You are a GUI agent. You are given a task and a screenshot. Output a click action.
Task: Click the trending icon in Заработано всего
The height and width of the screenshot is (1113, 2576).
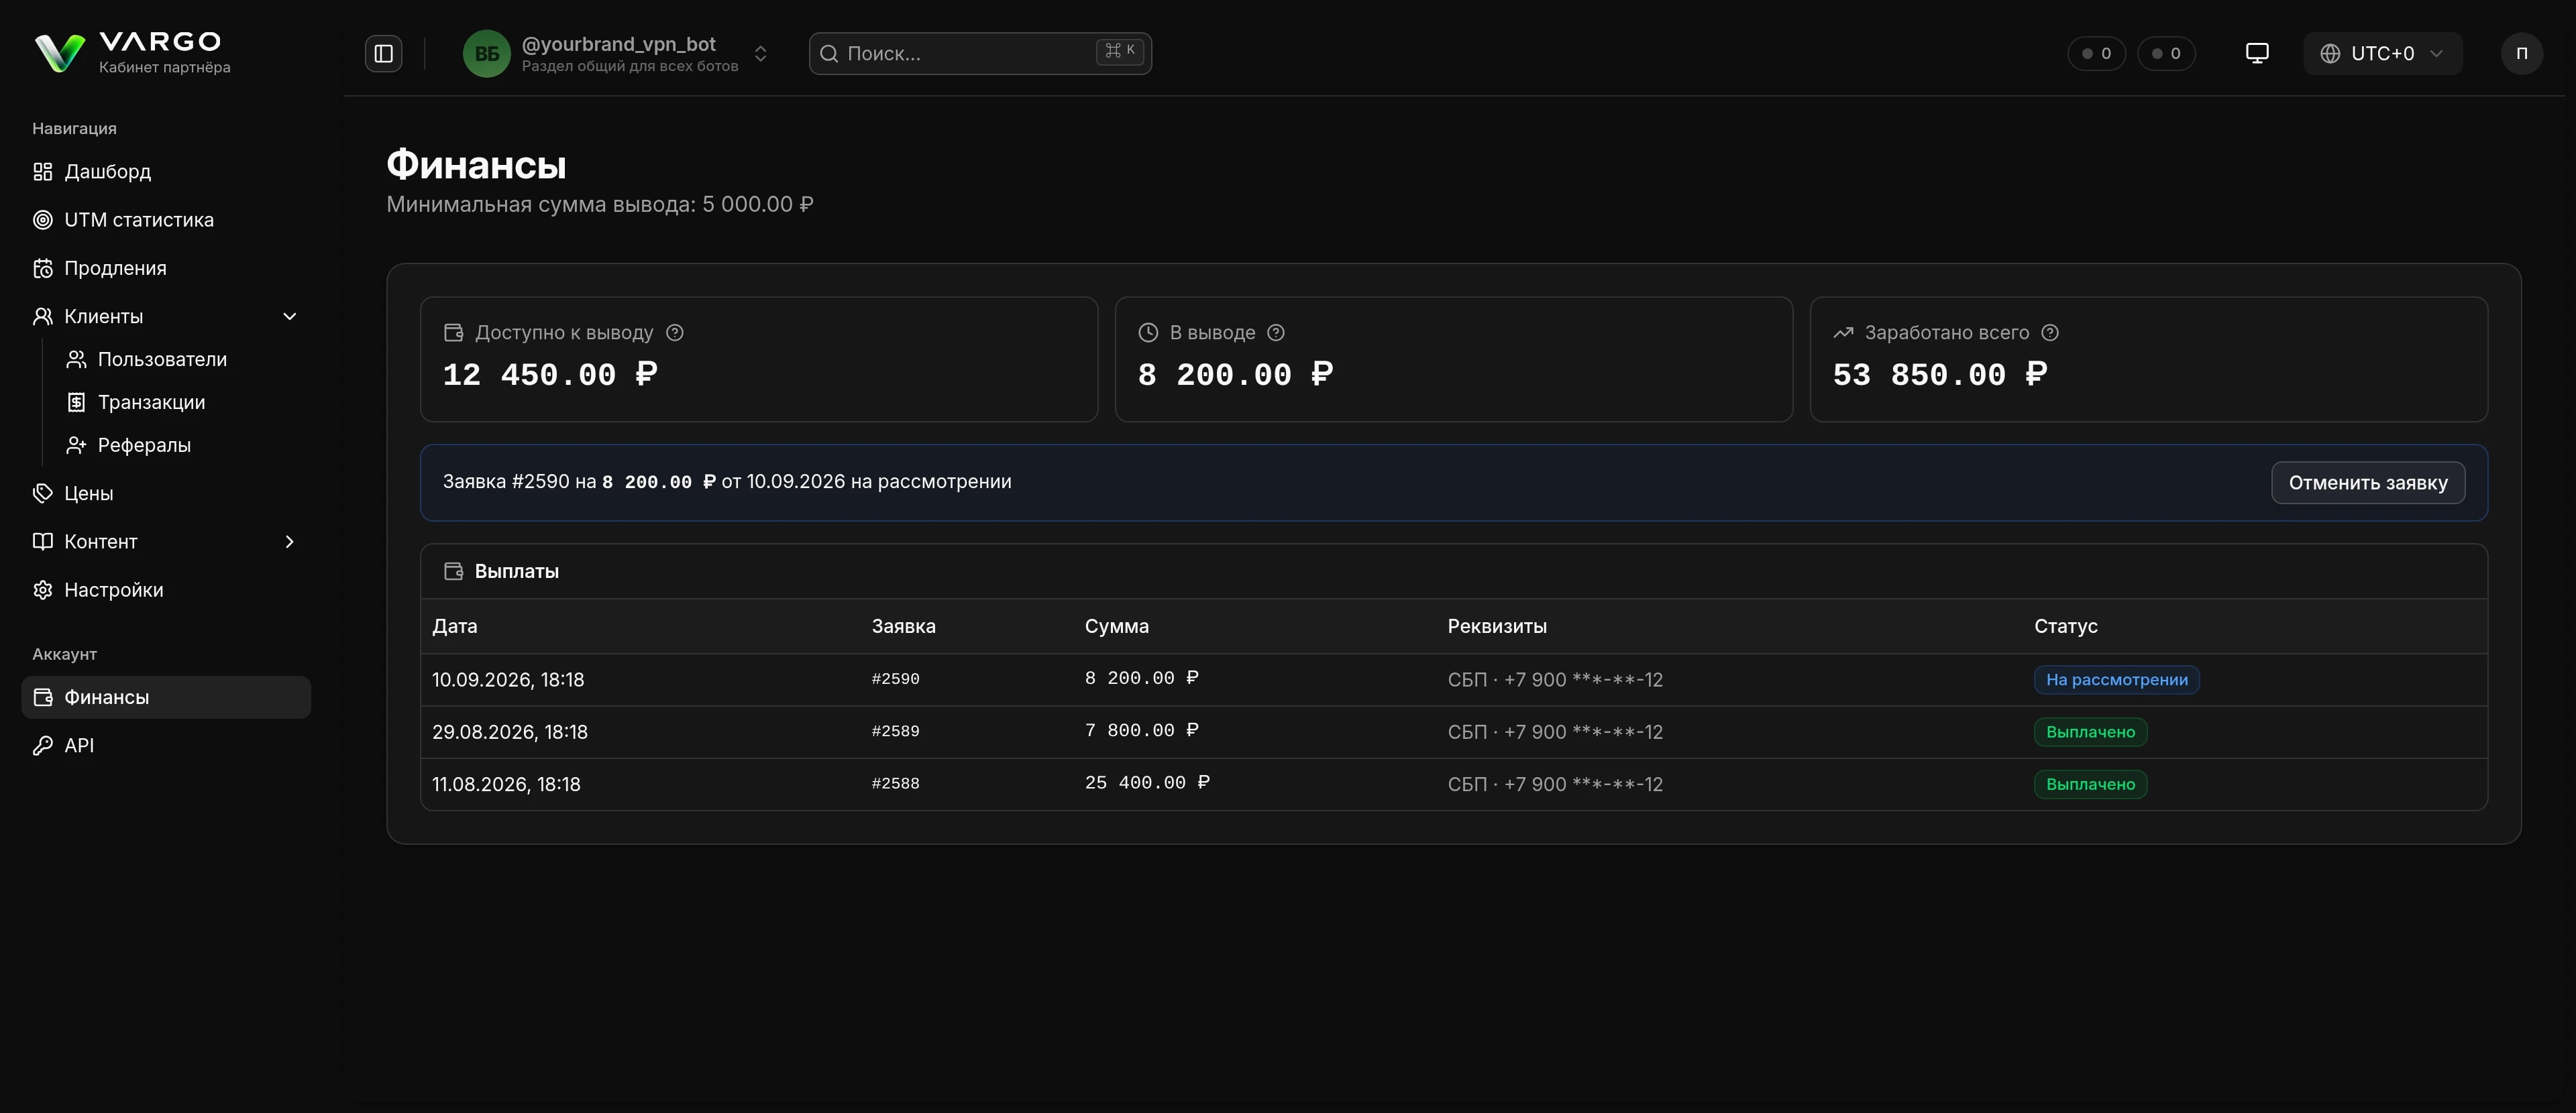click(x=1843, y=333)
